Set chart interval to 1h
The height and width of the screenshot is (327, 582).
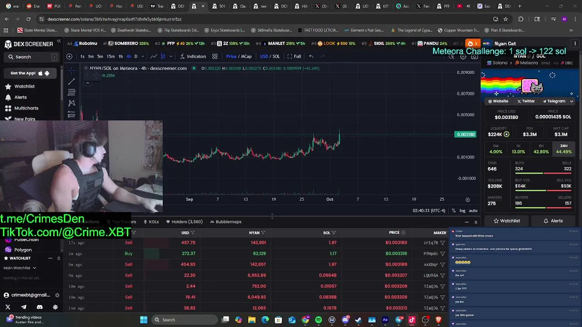point(120,56)
